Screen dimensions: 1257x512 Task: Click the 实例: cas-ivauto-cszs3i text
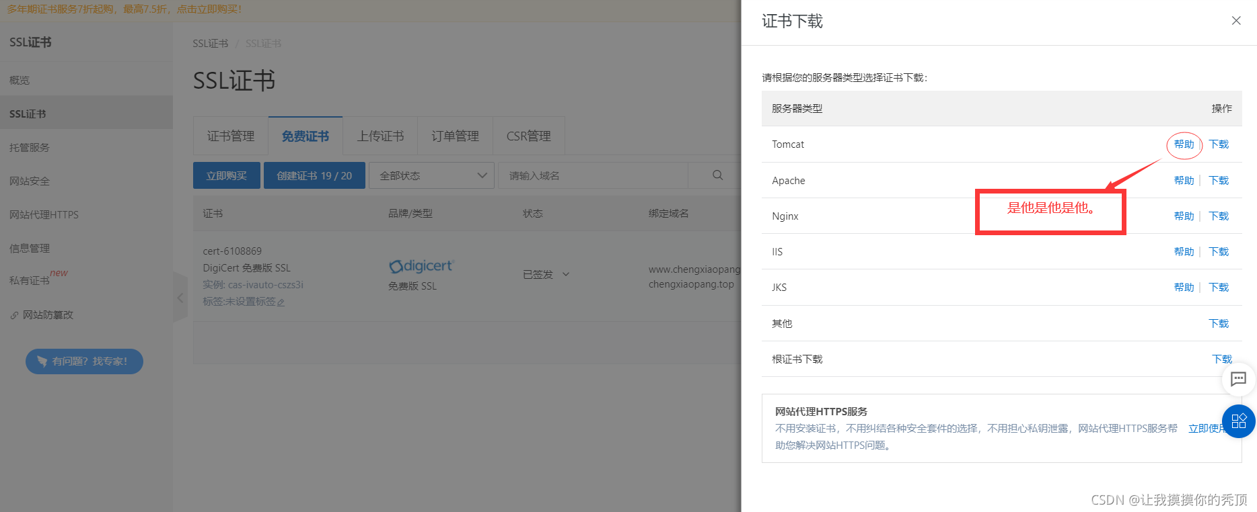click(x=253, y=285)
